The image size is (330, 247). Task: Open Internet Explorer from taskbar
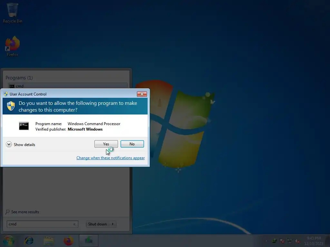tap(29, 241)
